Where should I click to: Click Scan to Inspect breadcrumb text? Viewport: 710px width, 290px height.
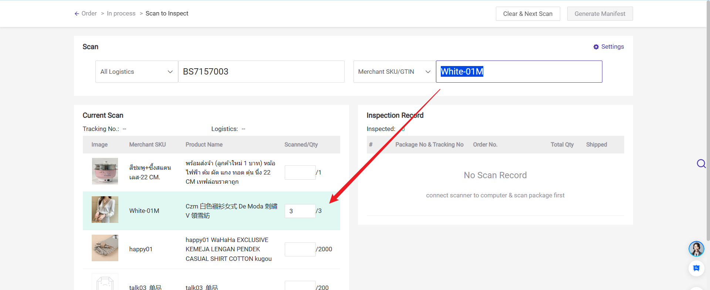pyautogui.click(x=167, y=13)
